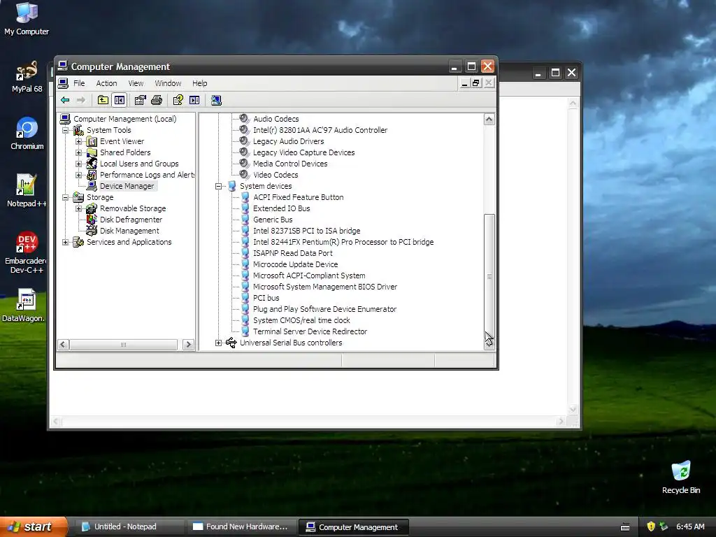This screenshot has width=716, height=537.
Task: Select Intel 82371SB PCI to ISA bridge
Action: (x=306, y=231)
